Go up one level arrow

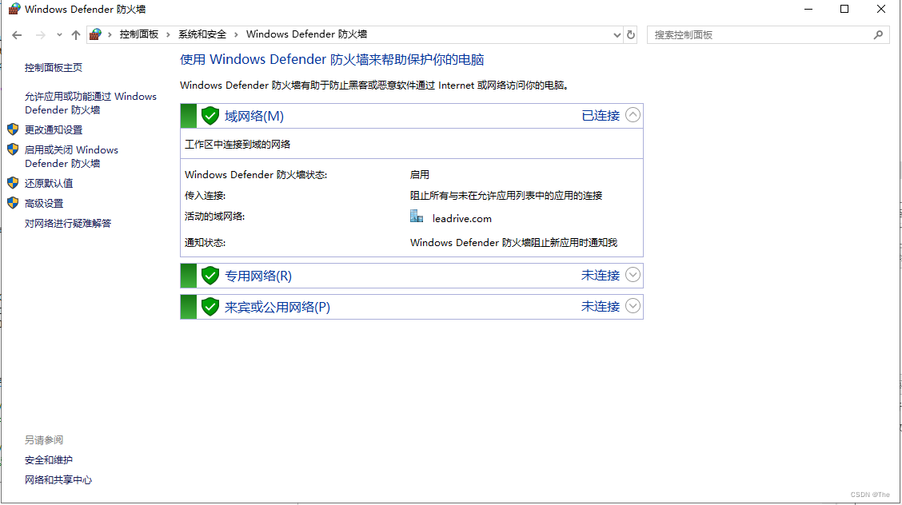75,35
